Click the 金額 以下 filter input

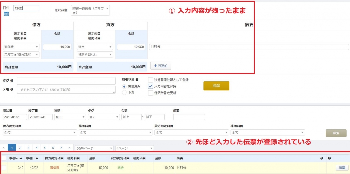(154, 117)
